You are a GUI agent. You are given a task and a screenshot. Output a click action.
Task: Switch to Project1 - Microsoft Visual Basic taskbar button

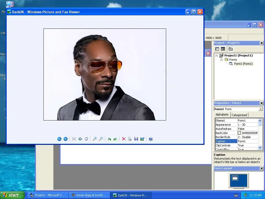(48, 195)
